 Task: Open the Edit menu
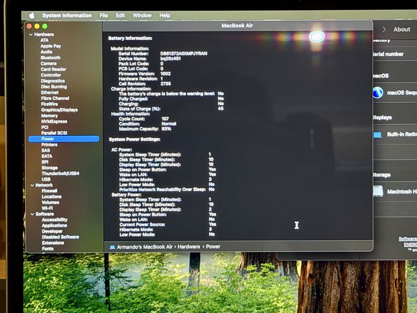point(120,16)
